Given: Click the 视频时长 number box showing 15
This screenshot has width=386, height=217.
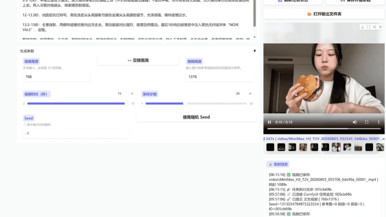Looking at the screenshot, I should click(120, 94).
